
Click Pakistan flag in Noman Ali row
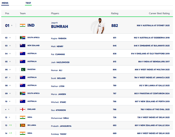22,69
